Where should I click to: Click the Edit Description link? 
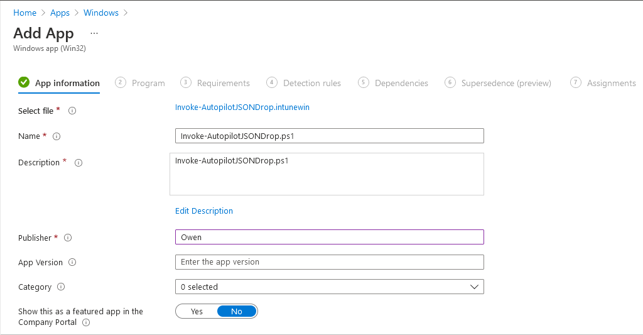pyautogui.click(x=204, y=211)
